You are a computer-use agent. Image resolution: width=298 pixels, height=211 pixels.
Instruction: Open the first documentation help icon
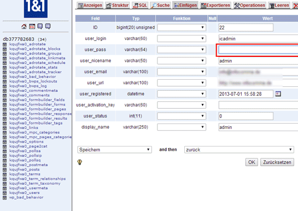tap(40, 26)
